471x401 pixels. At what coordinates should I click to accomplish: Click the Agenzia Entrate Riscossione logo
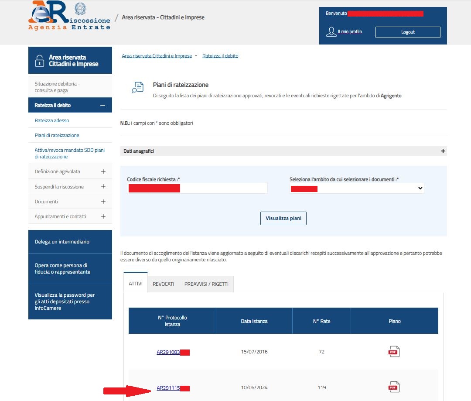coord(69,17)
